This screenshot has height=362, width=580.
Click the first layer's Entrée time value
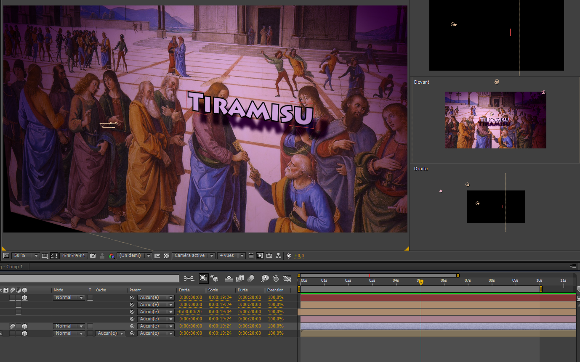click(x=190, y=298)
